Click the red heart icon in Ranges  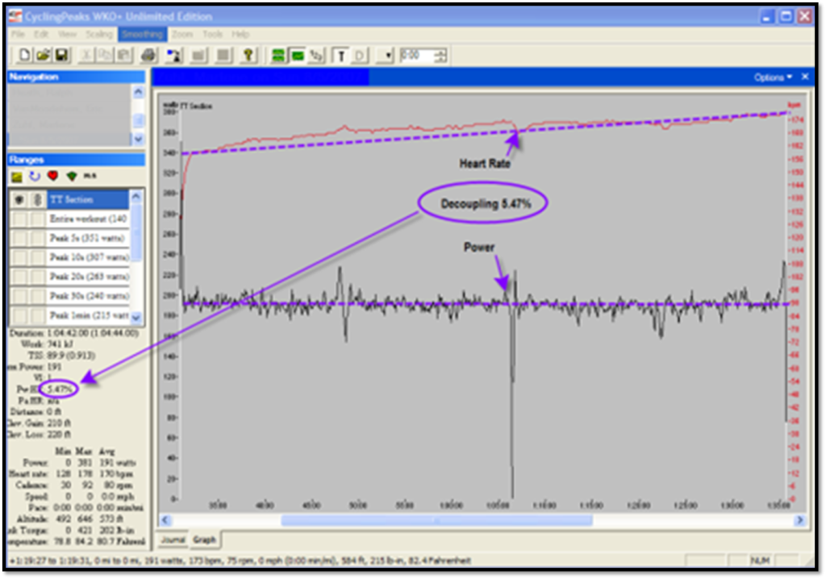52,177
